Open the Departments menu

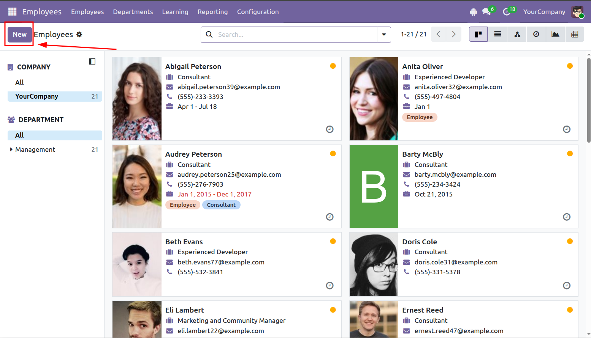[133, 12]
